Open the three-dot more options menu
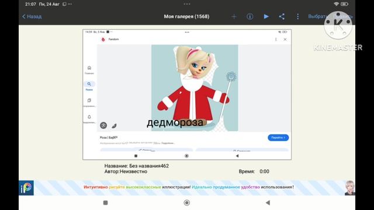The height and width of the screenshot is (210, 374). [x=297, y=16]
